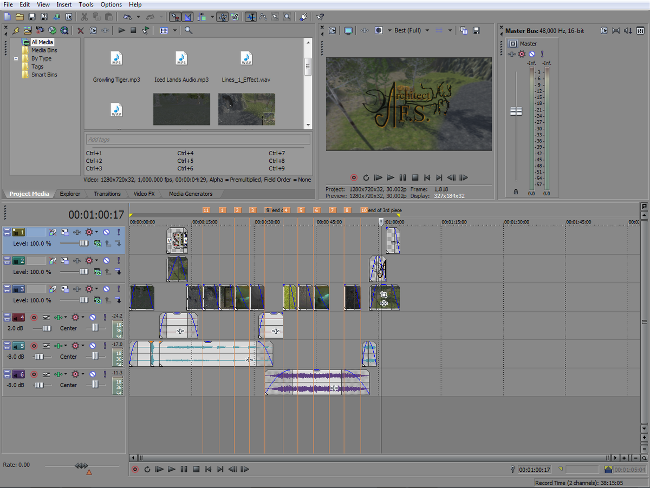Import media in Project Media toolbar
The image size is (650, 488).
point(28,30)
